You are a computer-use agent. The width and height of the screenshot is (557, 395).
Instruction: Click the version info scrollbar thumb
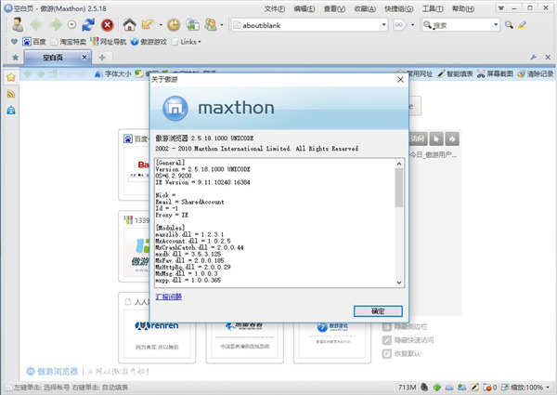point(399,188)
